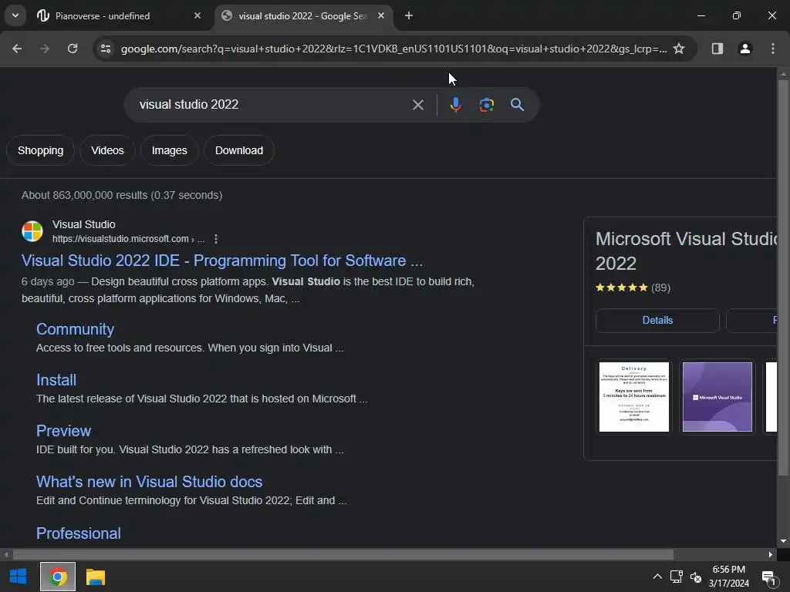Open the browser side panel
This screenshot has height=592, width=790.
coord(717,49)
